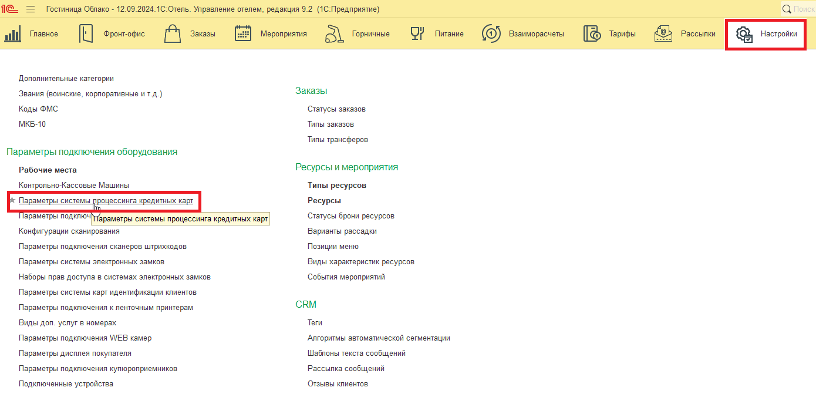This screenshot has width=816, height=394.
Task: Click the Горничные vacuum cleaner icon
Action: tap(334, 33)
